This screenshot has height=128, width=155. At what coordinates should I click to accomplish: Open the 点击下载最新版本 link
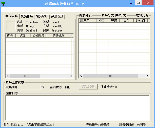click(40, 125)
